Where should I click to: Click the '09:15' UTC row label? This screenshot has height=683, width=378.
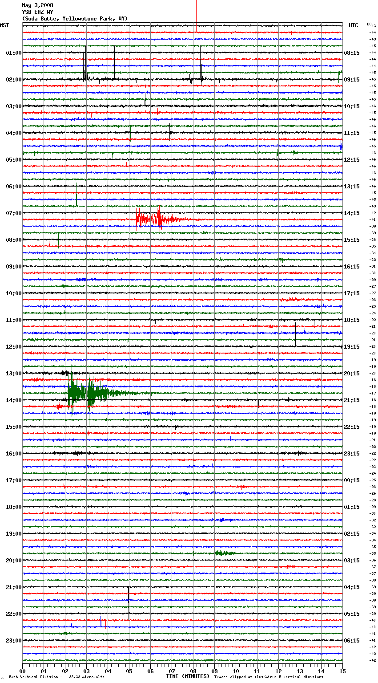(x=352, y=80)
